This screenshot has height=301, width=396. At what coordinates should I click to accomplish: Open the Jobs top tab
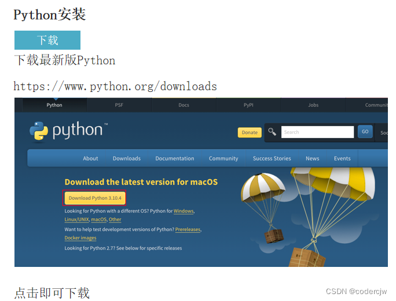coord(313,105)
